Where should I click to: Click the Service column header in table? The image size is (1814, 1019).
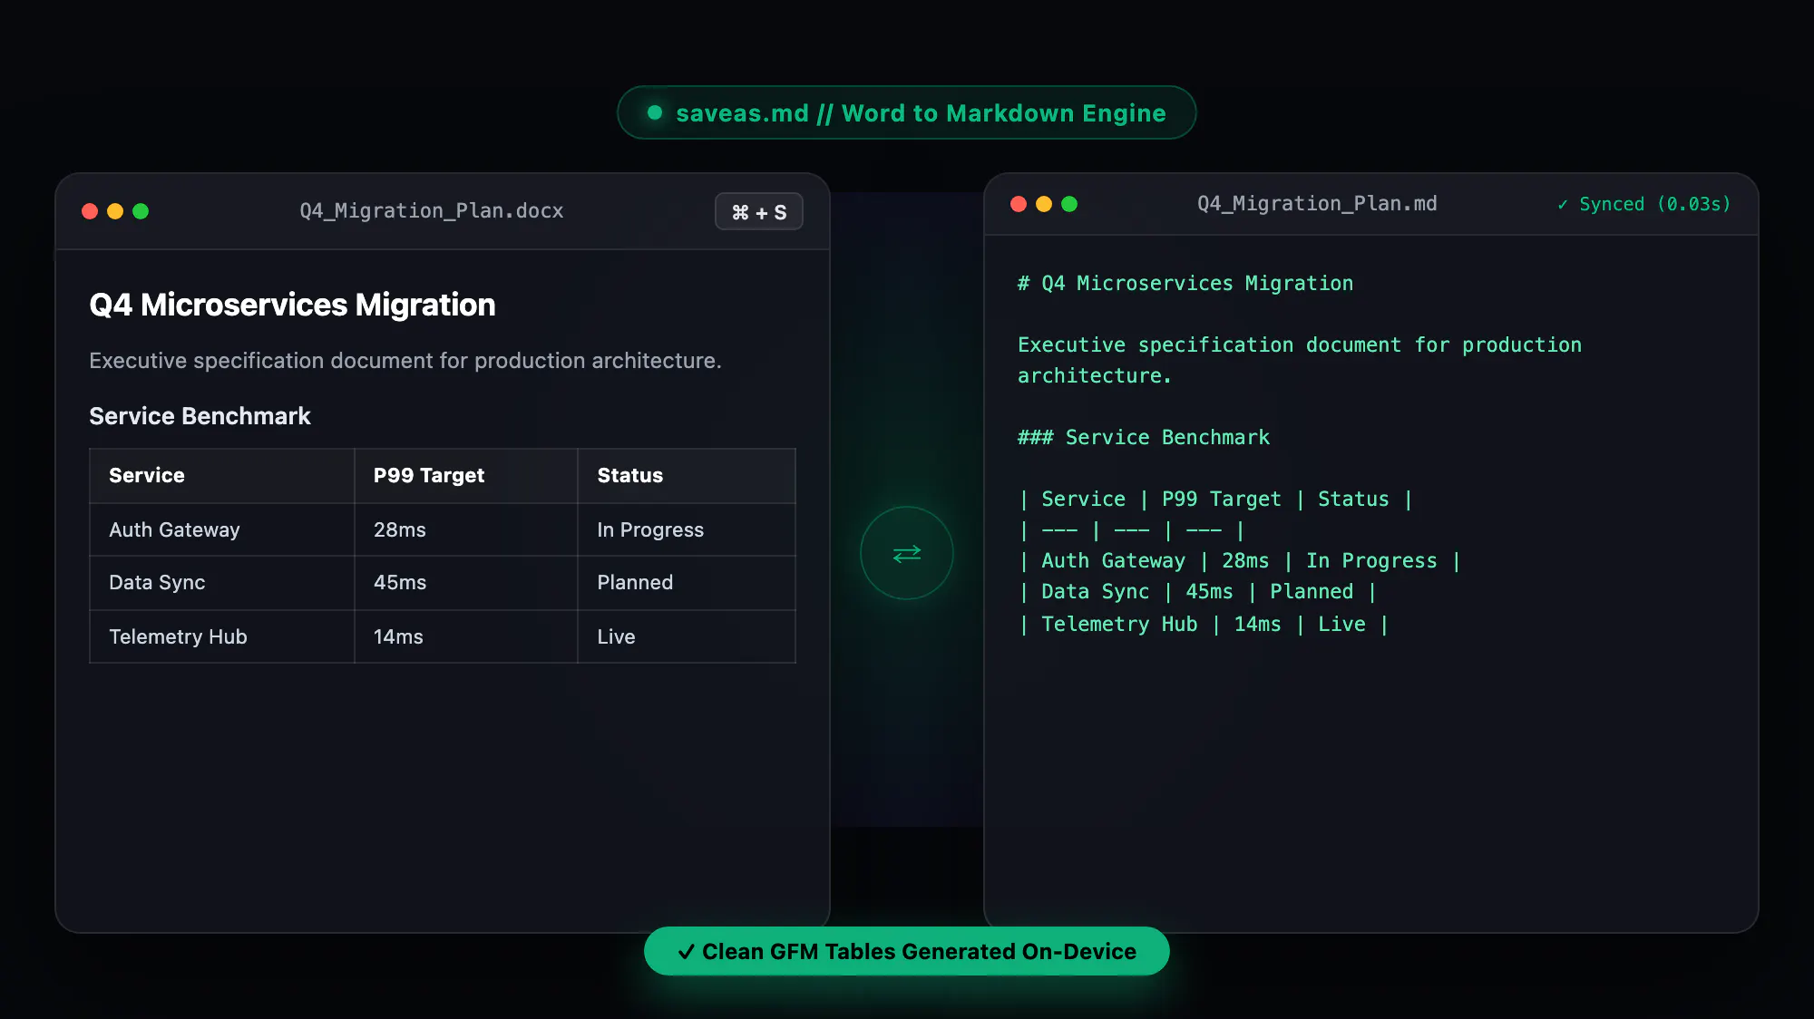222,476
